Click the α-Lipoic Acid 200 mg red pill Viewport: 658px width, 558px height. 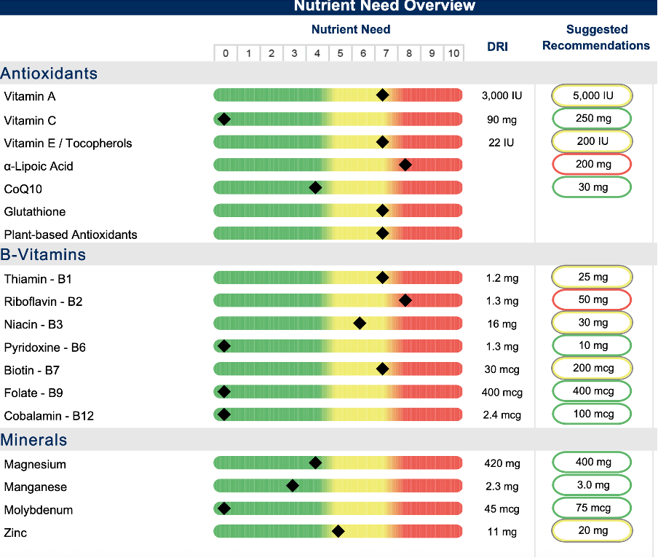[592, 164]
